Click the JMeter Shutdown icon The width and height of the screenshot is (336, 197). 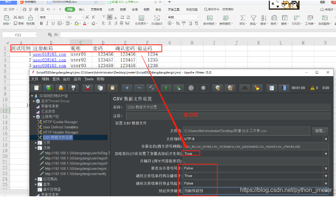click(x=203, y=88)
